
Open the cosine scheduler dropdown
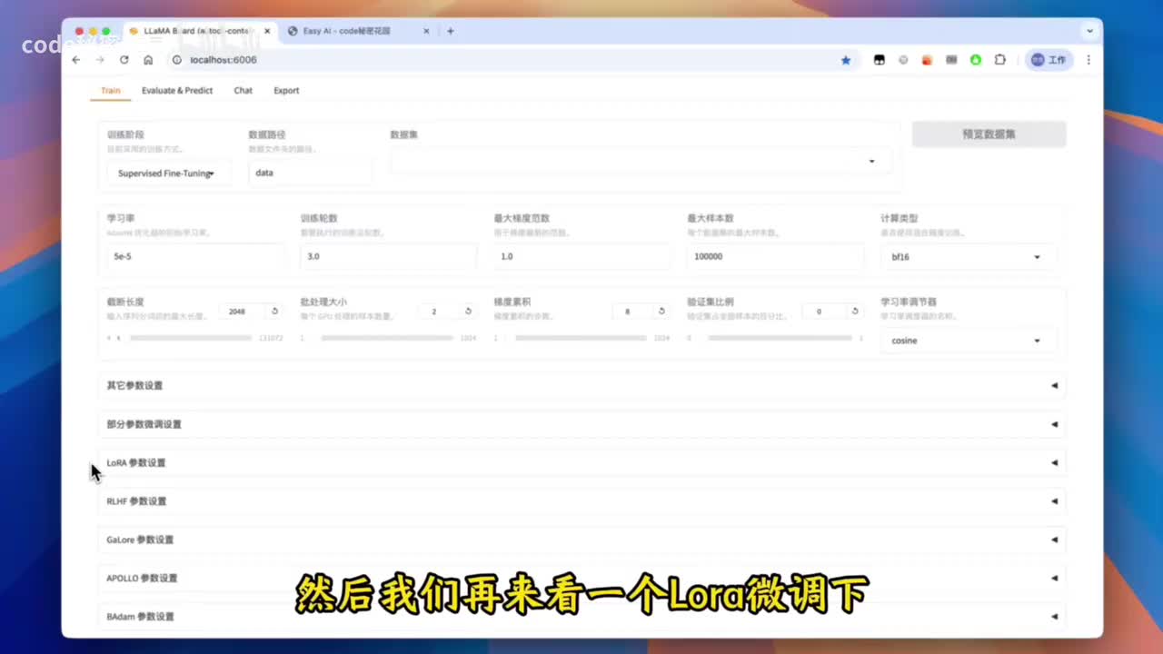click(969, 341)
